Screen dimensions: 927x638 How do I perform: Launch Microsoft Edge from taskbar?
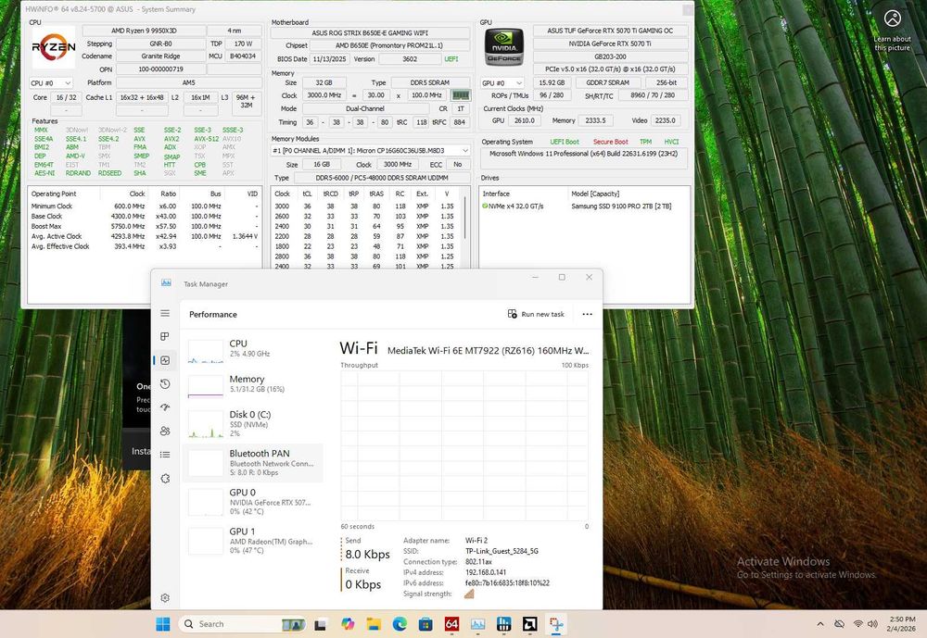coord(399,624)
